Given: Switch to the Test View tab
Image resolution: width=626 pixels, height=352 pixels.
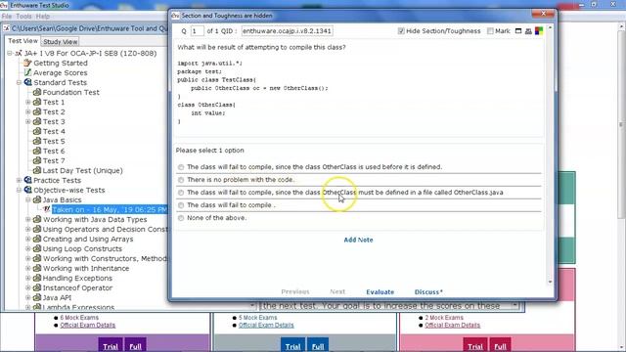Looking at the screenshot, I should coord(22,41).
